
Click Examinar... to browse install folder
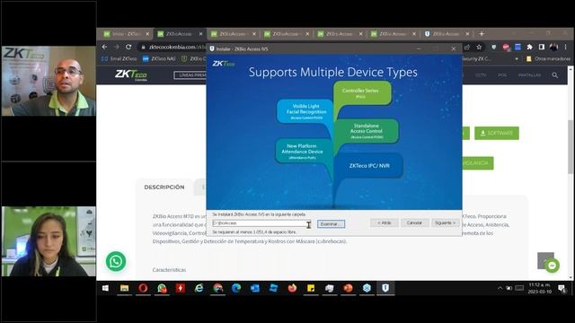pyautogui.click(x=331, y=223)
